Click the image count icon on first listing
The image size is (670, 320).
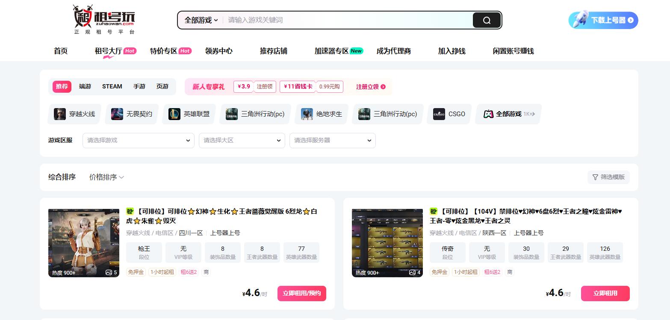pos(109,272)
